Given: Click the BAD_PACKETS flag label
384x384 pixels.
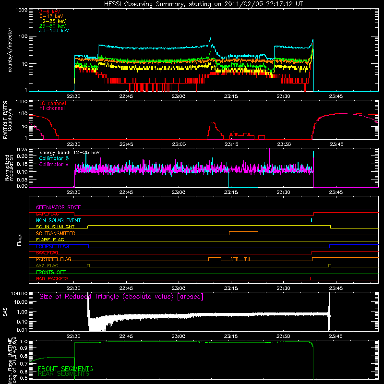Looking at the screenshot, I should tap(52, 278).
